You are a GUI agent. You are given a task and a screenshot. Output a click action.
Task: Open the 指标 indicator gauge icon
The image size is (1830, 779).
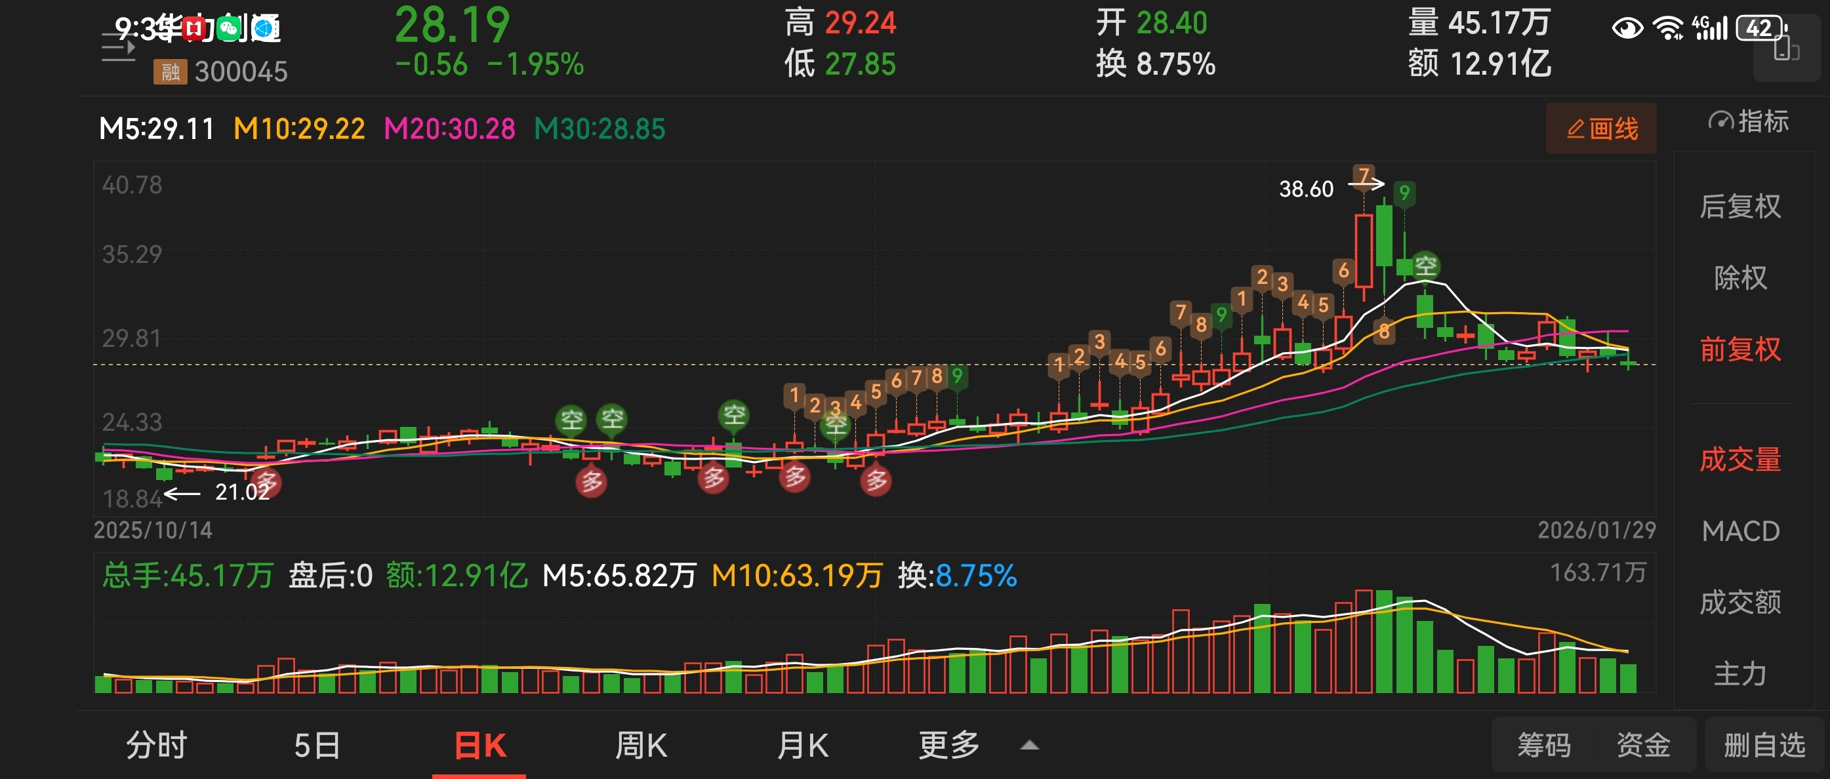point(1720,121)
